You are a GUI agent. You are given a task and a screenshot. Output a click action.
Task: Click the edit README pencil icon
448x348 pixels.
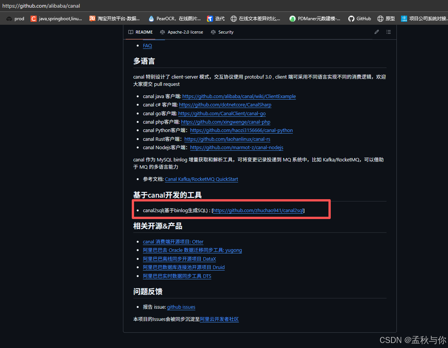pos(377,32)
